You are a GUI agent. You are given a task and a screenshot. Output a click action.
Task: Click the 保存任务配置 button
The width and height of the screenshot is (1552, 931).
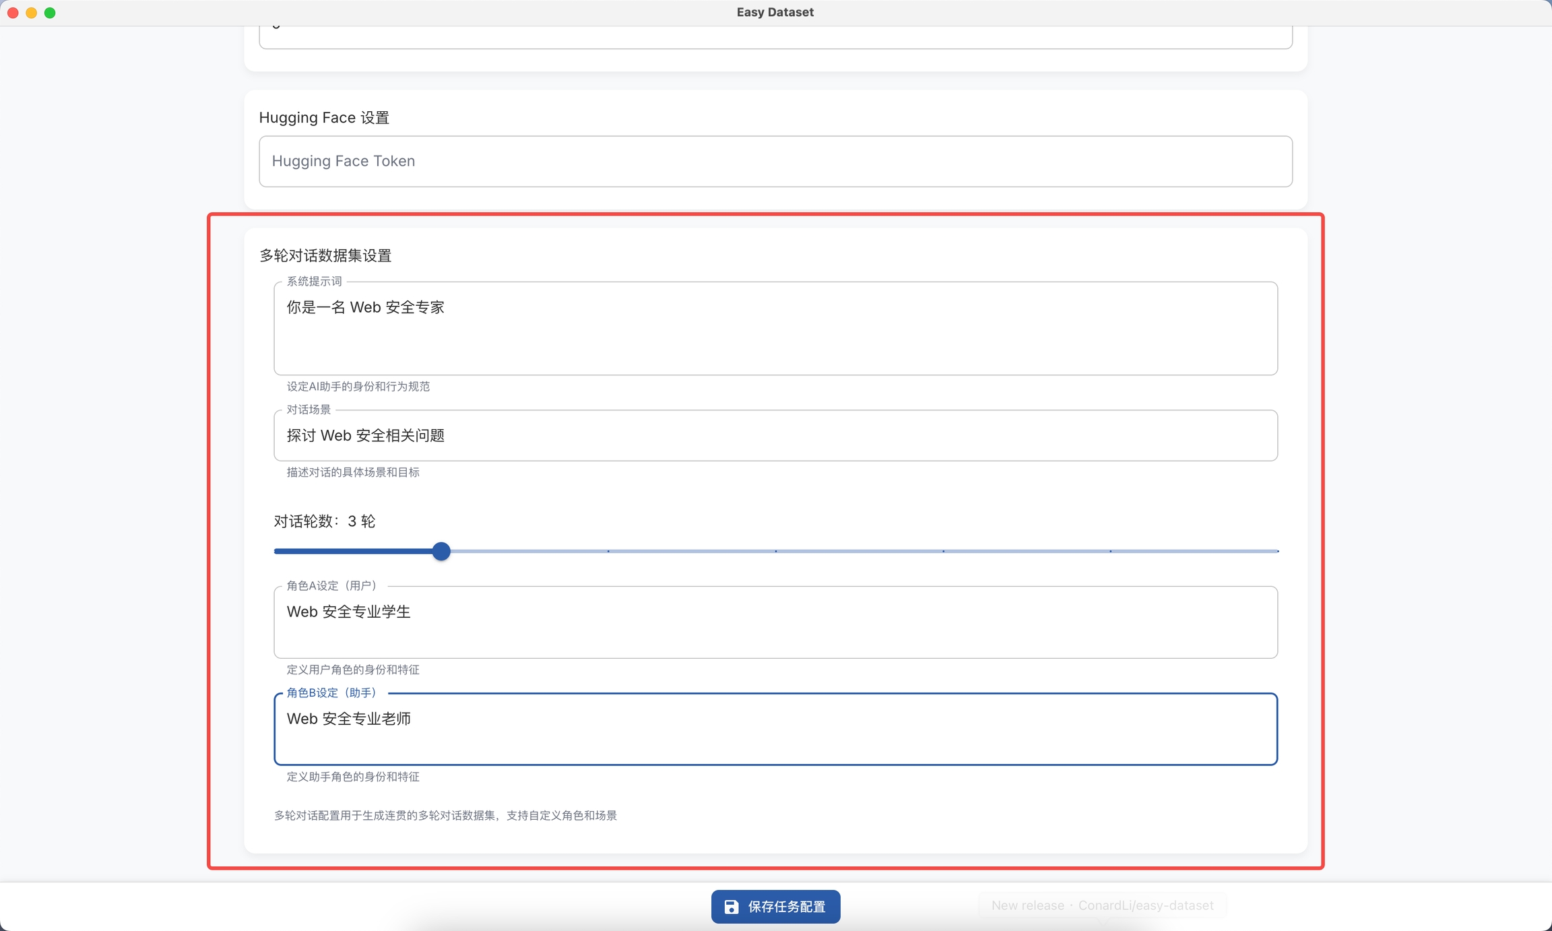(x=785, y=907)
